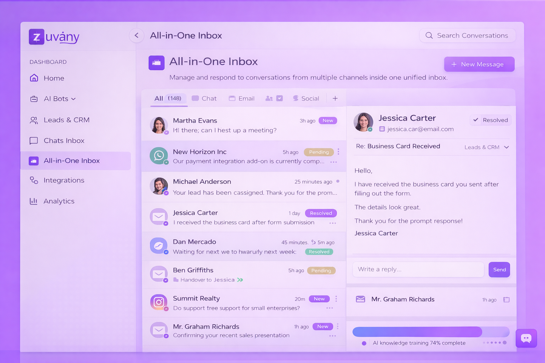Viewport: 545px width, 363px height.
Task: Open the Analytics sidebar icon
Action: (x=33, y=201)
